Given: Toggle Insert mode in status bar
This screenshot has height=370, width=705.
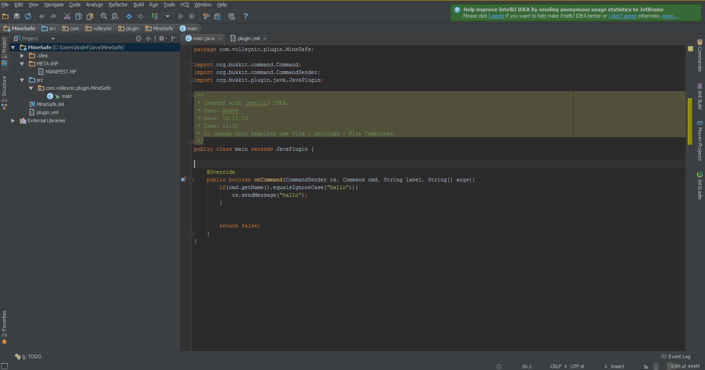Looking at the screenshot, I should click(617, 366).
